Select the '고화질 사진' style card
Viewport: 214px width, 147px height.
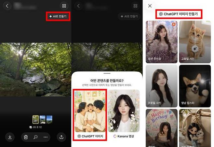[x=195, y=42]
